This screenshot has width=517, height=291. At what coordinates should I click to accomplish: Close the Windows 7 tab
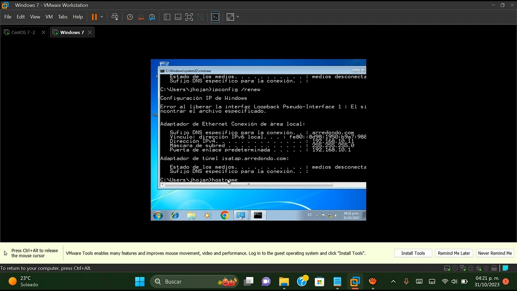coord(90,32)
